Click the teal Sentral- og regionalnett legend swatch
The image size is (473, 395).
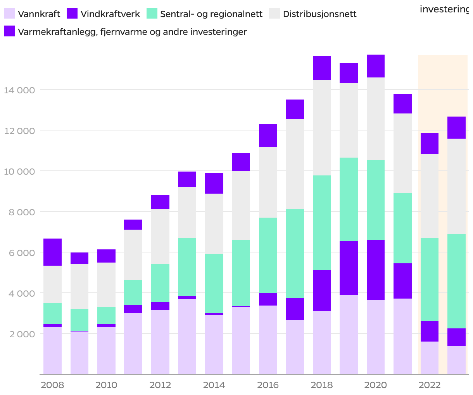(152, 14)
